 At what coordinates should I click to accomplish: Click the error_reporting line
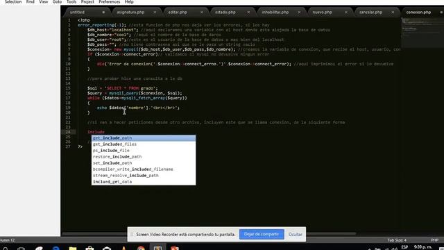173,25
